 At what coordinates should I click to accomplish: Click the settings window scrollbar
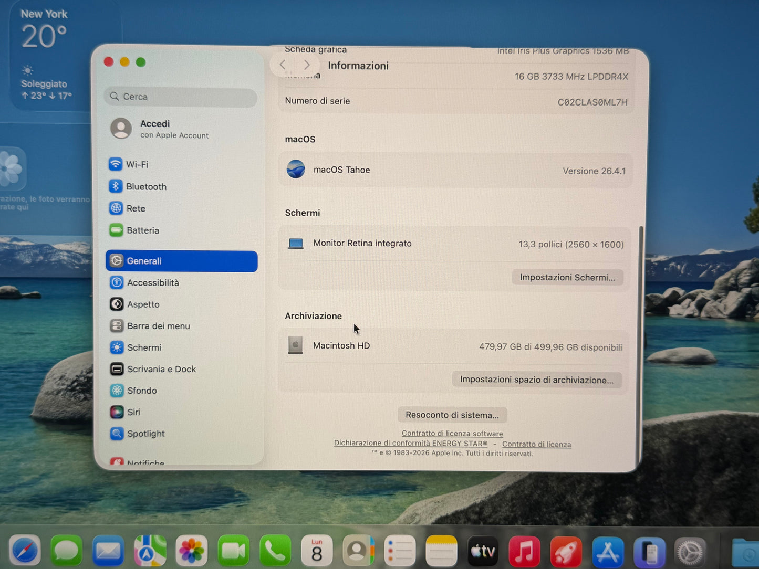tap(640, 344)
